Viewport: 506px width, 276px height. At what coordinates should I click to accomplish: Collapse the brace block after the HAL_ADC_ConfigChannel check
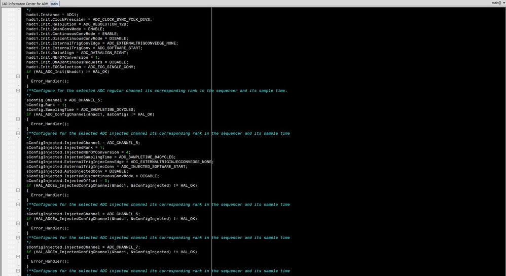(x=18, y=119)
